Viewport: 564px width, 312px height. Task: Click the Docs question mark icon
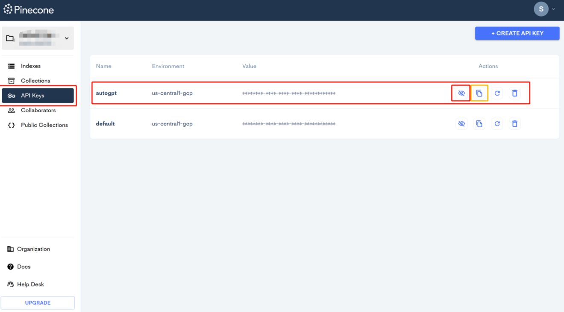11,267
